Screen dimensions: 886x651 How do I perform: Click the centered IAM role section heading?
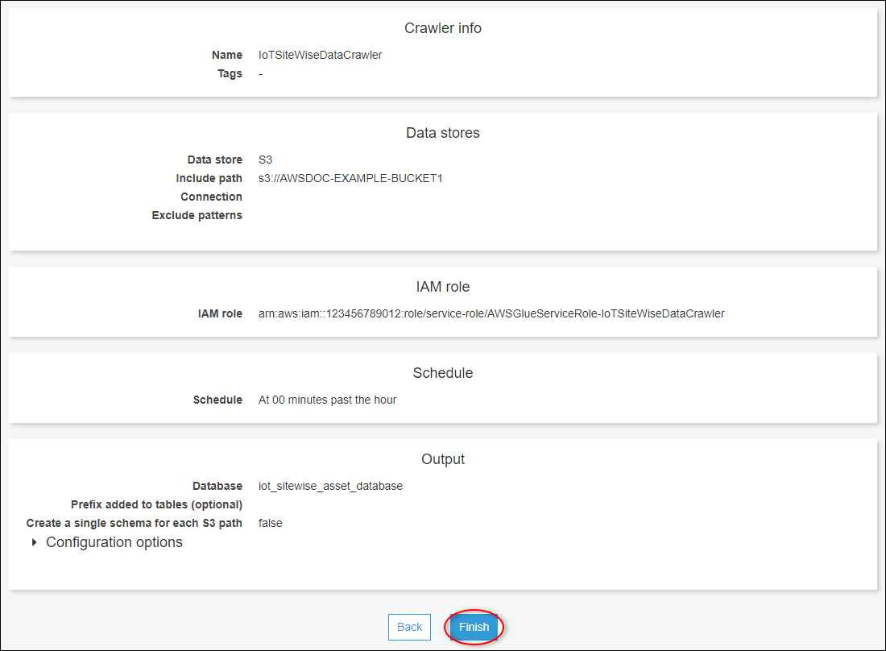point(442,287)
